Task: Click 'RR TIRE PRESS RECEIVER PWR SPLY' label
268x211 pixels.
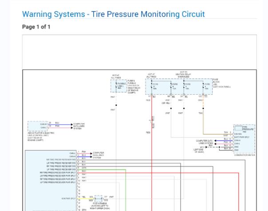Action: (x=58, y=173)
